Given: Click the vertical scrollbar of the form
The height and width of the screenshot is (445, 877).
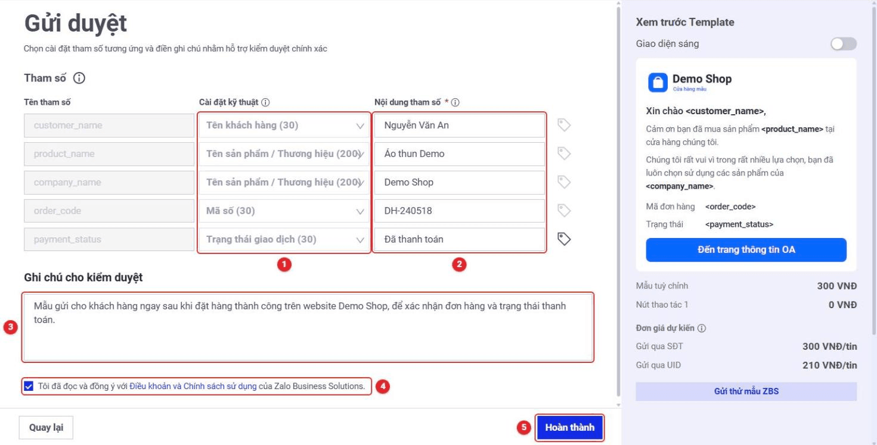Looking at the screenshot, I should (618, 202).
